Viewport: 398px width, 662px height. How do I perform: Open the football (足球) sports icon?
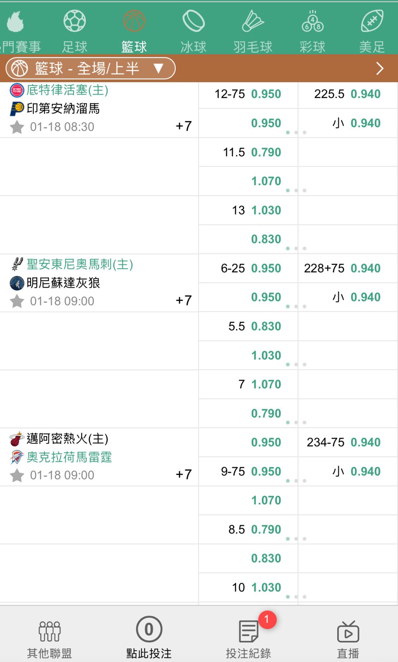pos(75,21)
